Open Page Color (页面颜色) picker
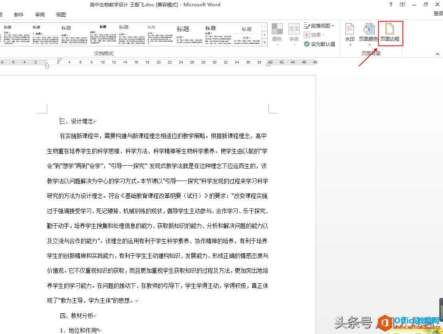The height and width of the screenshot is (334, 443). (368, 33)
